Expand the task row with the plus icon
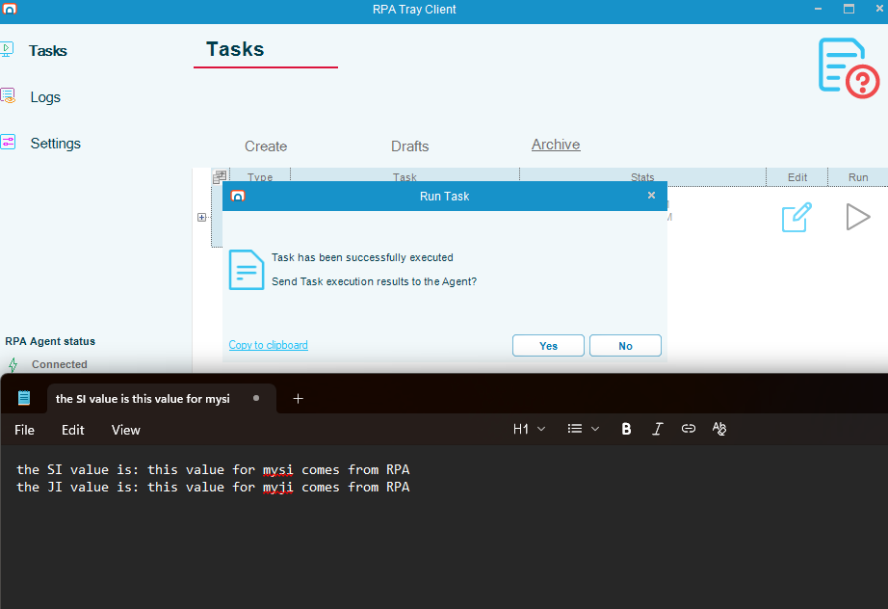Image resolution: width=888 pixels, height=609 pixels. point(201,218)
